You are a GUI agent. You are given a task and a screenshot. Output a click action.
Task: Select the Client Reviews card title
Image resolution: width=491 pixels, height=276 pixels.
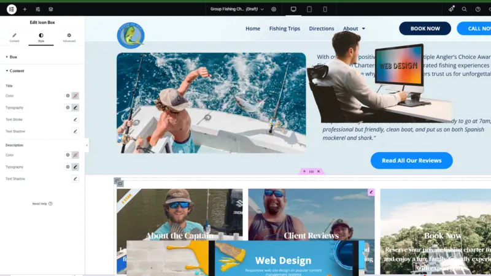(311, 236)
